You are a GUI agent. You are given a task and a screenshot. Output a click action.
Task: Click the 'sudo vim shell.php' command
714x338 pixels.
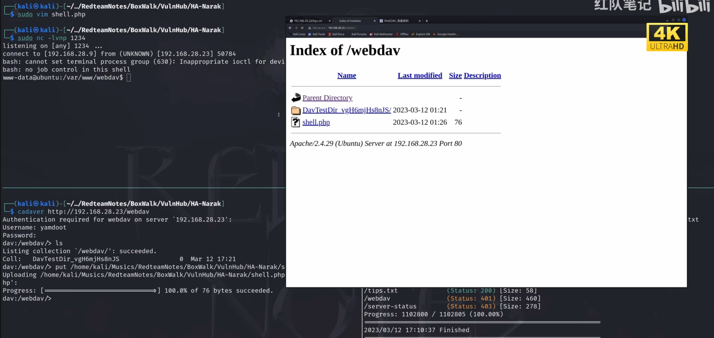52,15
